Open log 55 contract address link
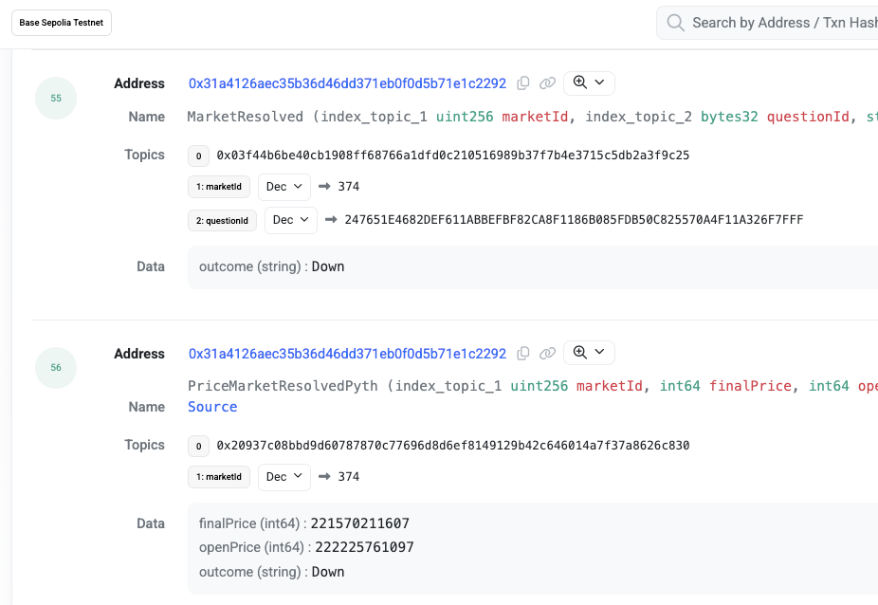The height and width of the screenshot is (605, 878). click(347, 83)
